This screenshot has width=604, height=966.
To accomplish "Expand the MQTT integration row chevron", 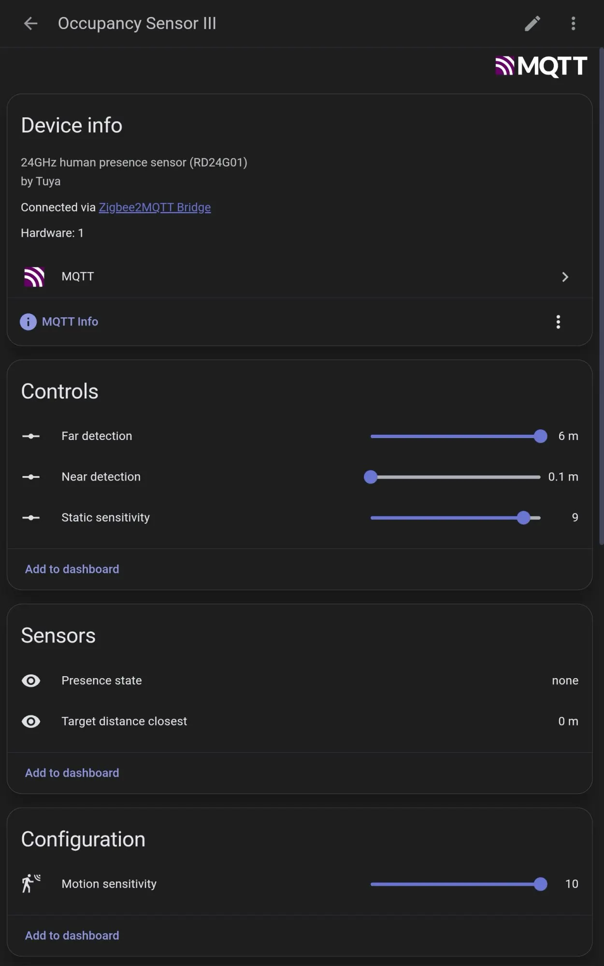I will pos(565,277).
